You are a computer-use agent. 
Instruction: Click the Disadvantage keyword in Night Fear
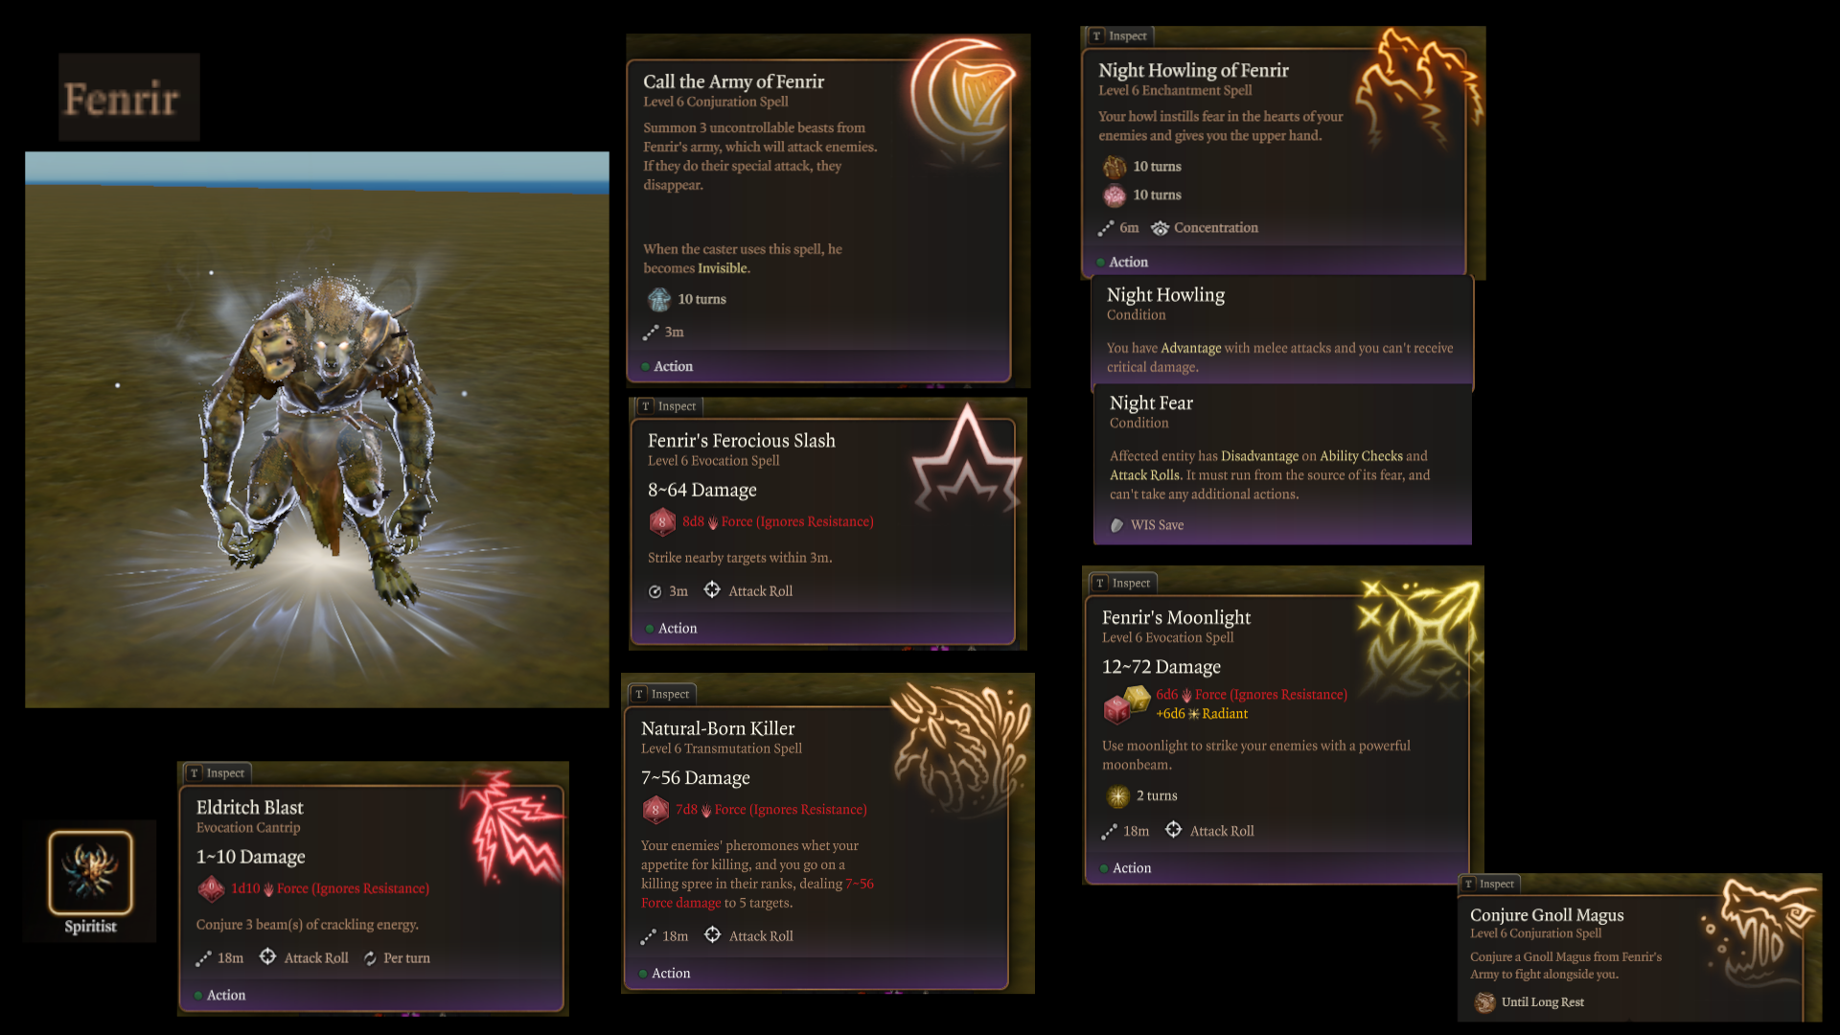[1259, 456]
